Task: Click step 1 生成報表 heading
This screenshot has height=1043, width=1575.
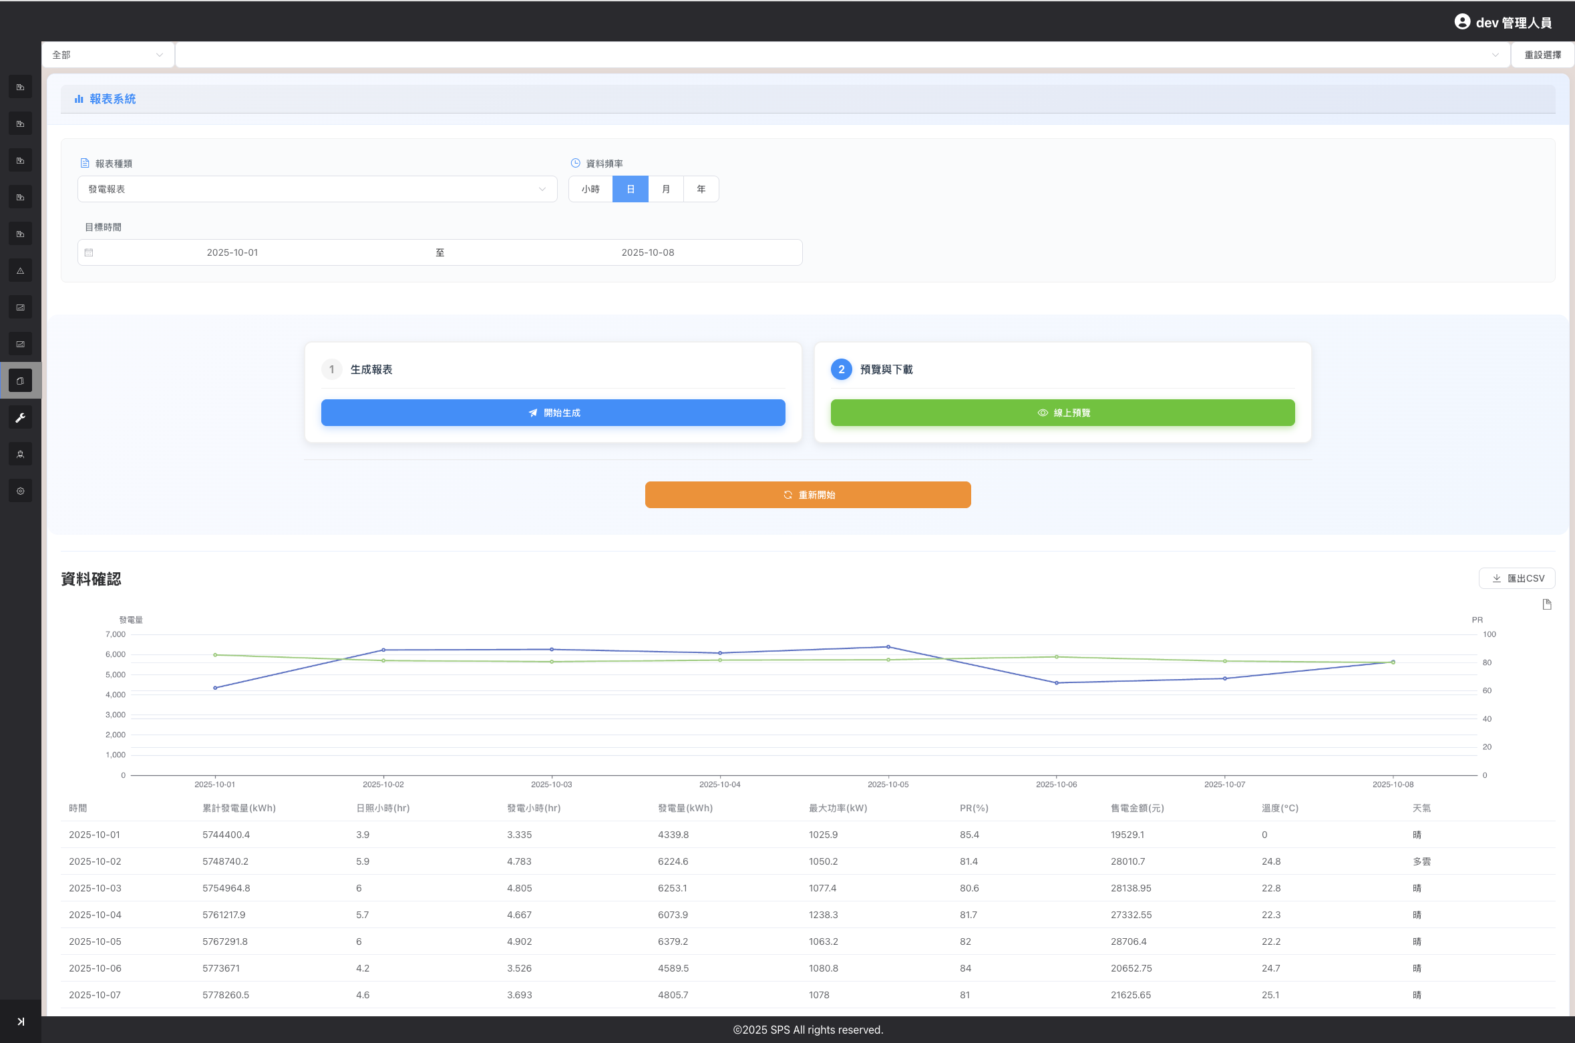Action: [x=371, y=369]
